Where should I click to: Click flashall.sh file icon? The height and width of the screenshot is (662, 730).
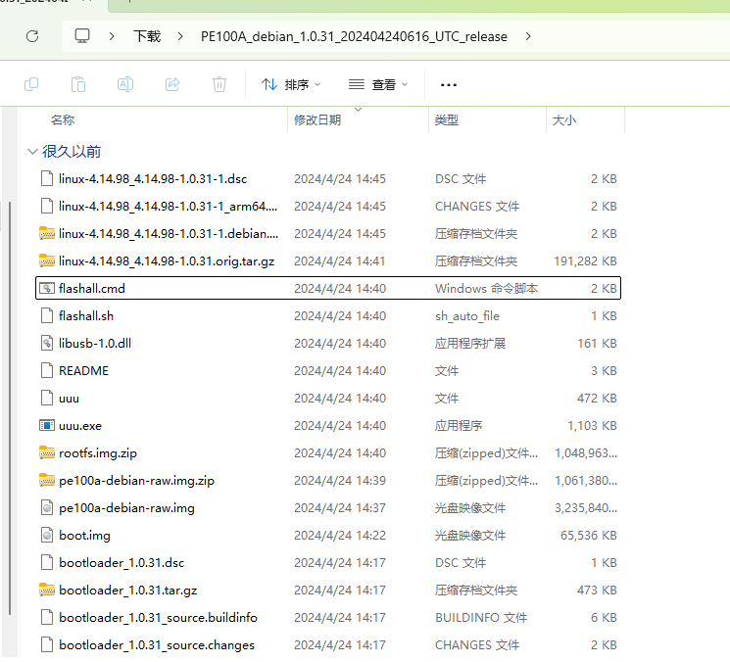47,316
